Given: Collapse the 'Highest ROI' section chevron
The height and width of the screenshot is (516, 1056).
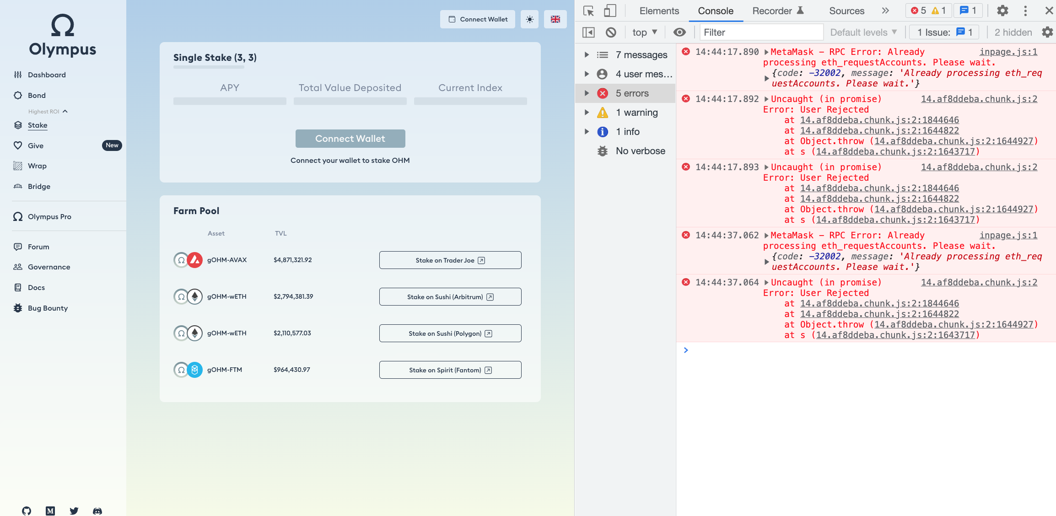Looking at the screenshot, I should click(x=65, y=111).
